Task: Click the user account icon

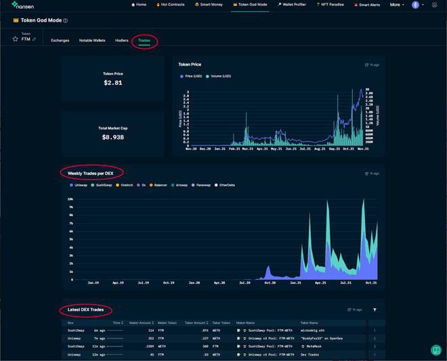Action: (434, 5)
